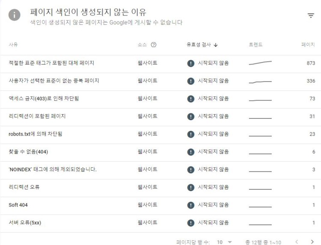321x245 pixels.
Task: Open the filter rows icon
Action: pyautogui.click(x=311, y=16)
